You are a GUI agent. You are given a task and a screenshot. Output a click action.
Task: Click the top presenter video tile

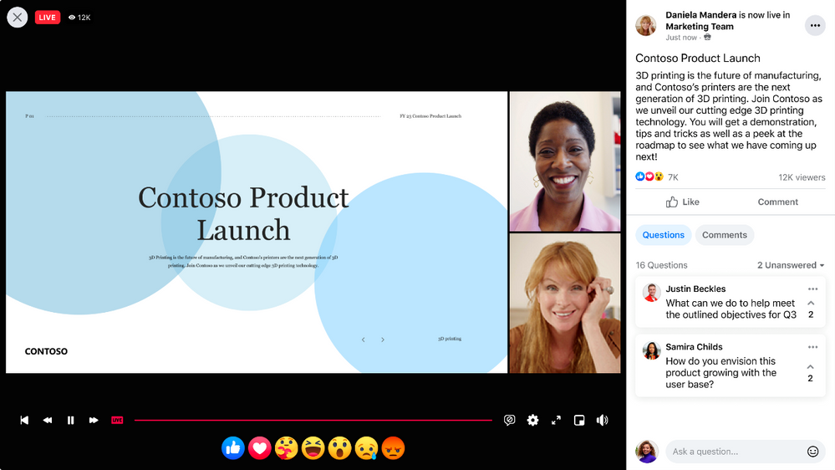pos(565,161)
